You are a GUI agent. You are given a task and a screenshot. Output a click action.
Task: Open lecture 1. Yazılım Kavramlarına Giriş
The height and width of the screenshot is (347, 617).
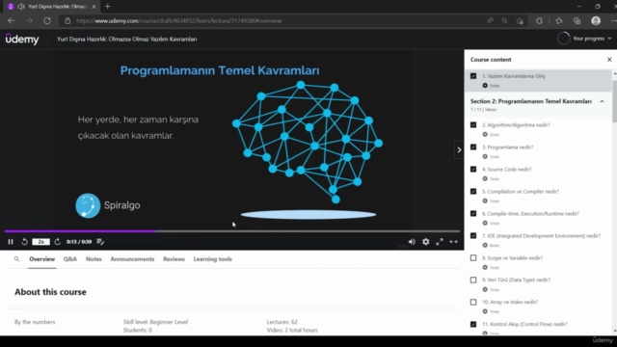pyautogui.click(x=514, y=76)
